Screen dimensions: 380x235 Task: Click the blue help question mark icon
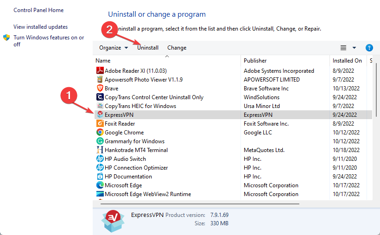pyautogui.click(x=369, y=48)
